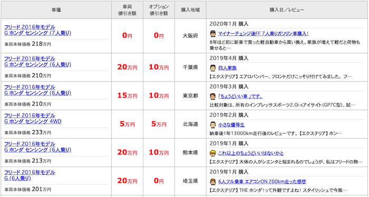Click option discount 10万円 in 東京都 row
This screenshot has height=197, width=369.
pos(159,96)
